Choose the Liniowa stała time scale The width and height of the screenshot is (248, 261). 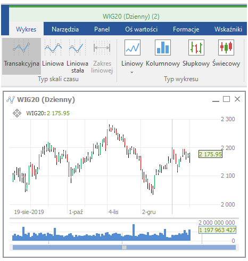coord(77,56)
